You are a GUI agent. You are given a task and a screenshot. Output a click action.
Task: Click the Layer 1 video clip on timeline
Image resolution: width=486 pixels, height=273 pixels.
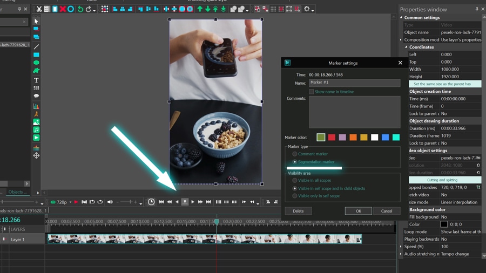205,239
